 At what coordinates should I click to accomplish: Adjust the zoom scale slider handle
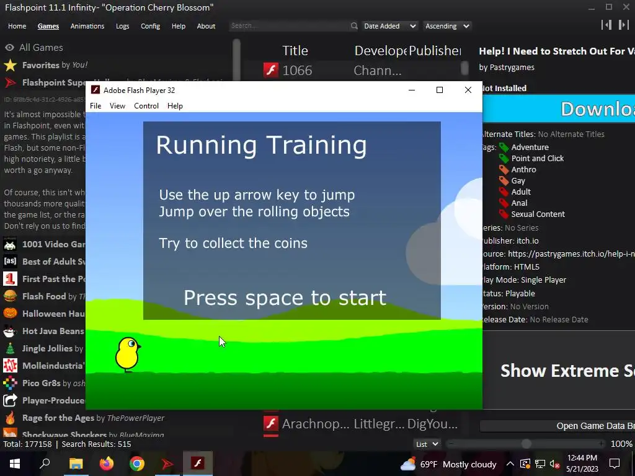click(526, 444)
